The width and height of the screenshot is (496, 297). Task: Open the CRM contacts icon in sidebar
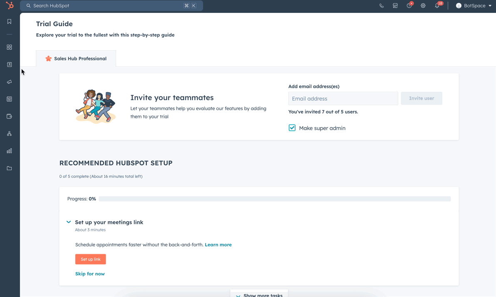coord(9,64)
